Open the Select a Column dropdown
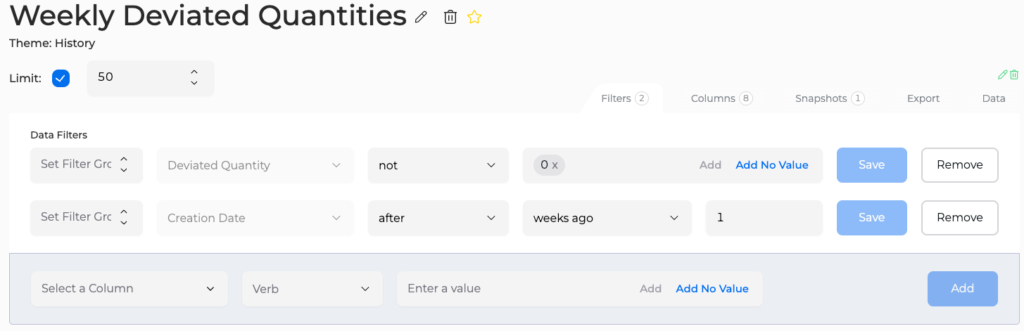This screenshot has height=331, width=1024. tap(129, 289)
